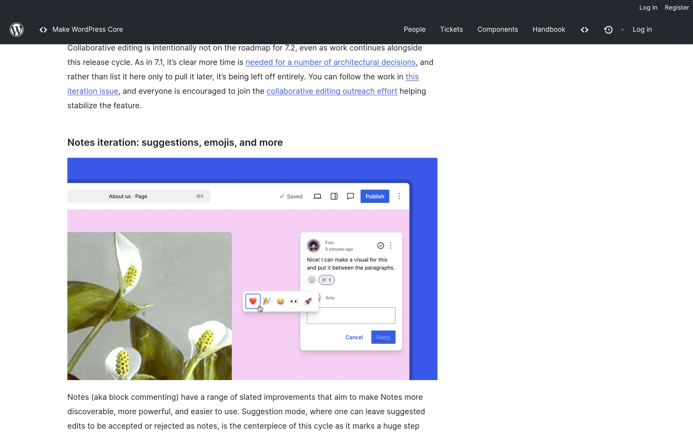Select the grinning face emoji
Viewport: 693px width, 433px height.
[280, 301]
